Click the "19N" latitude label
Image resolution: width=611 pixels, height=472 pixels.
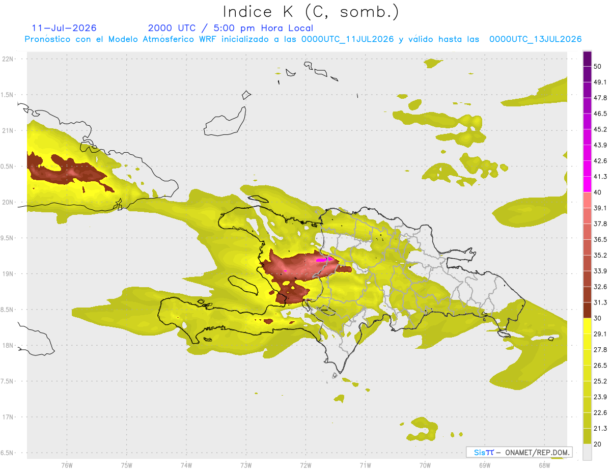click(x=8, y=274)
